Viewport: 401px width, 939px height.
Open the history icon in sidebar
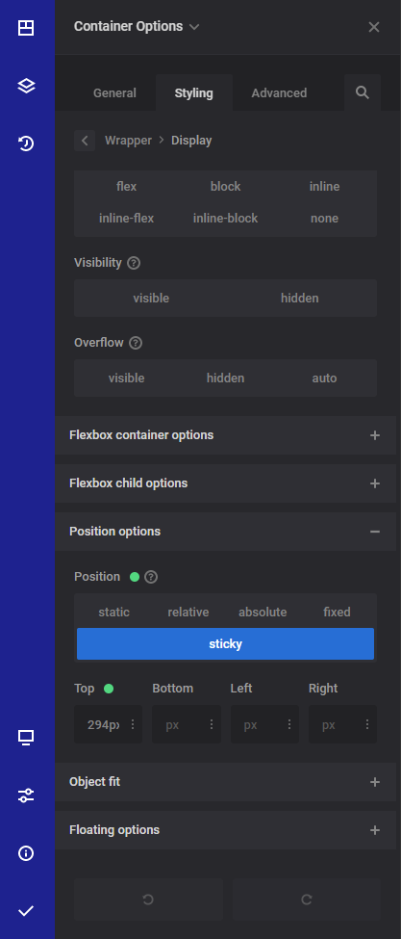26,143
